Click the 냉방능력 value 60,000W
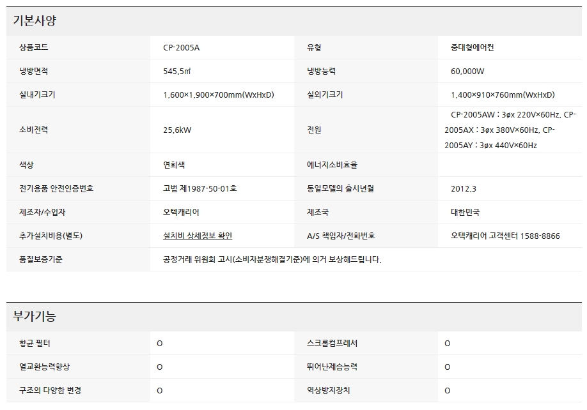The height and width of the screenshot is (410, 587). point(467,72)
